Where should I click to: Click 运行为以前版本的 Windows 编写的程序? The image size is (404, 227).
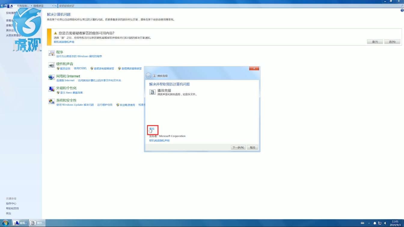click(79, 56)
